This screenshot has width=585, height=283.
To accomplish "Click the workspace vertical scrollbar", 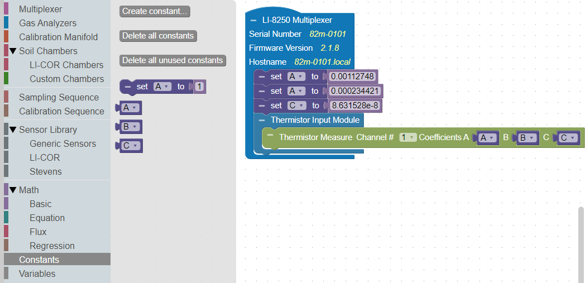I will click(582, 244).
